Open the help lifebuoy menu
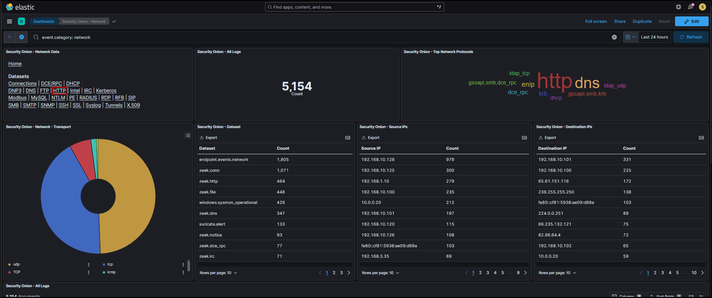712x298 pixels. pos(678,7)
